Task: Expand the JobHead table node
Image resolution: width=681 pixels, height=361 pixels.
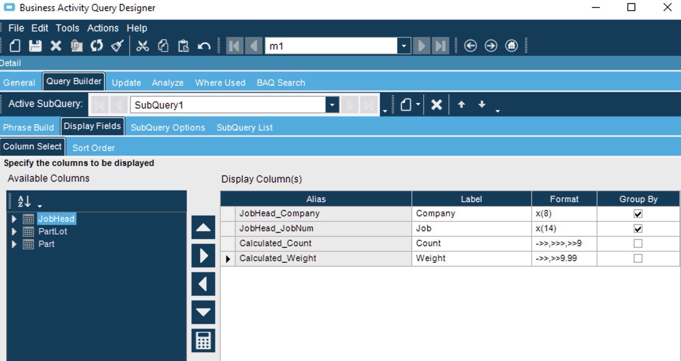Action: (x=14, y=219)
